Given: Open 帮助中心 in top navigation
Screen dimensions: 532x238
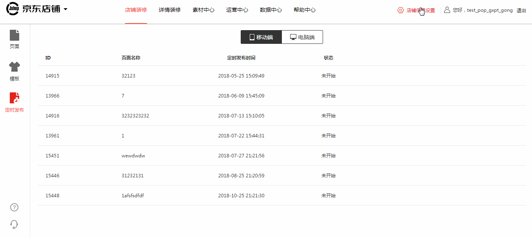Looking at the screenshot, I should 305,10.
